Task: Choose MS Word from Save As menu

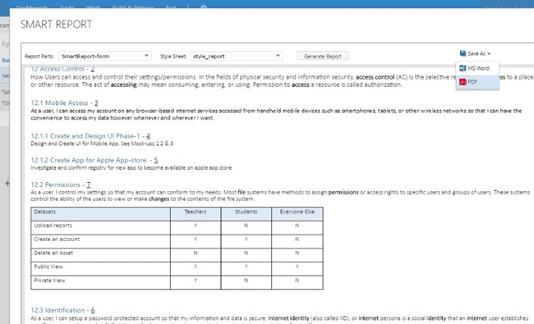Action: click(x=477, y=68)
